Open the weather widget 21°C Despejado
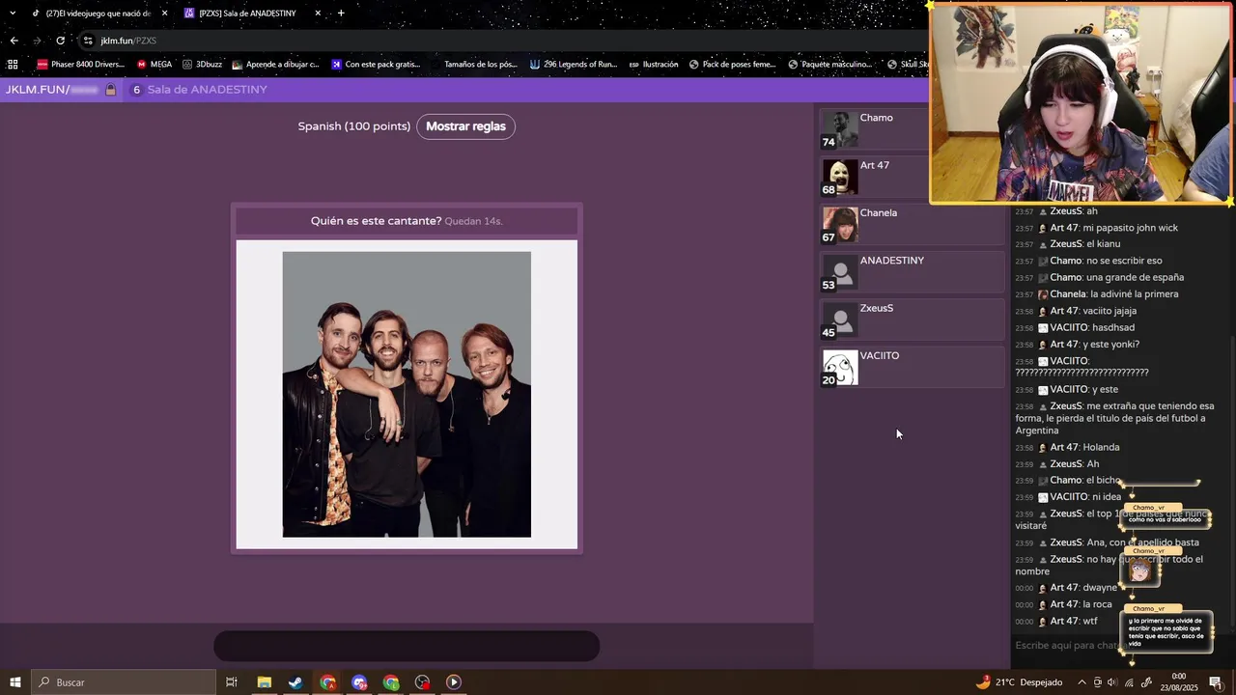Screen dimensions: 1236x695 click(1019, 682)
